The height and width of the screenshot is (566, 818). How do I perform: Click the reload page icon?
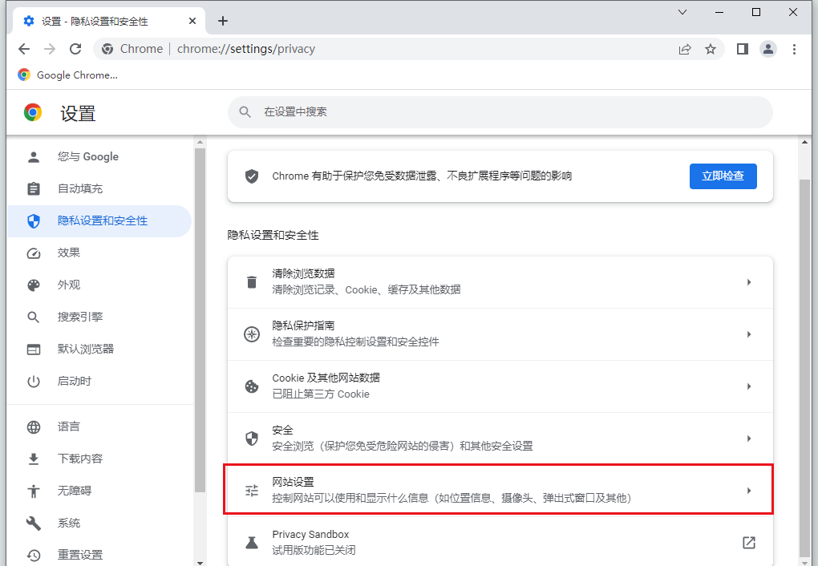coord(75,49)
